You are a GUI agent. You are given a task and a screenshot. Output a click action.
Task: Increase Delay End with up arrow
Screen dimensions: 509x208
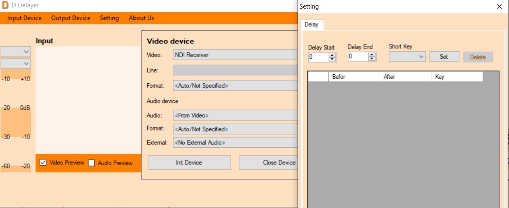(372, 55)
